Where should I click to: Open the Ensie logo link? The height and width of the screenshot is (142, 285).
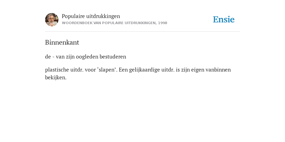pyautogui.click(x=224, y=19)
